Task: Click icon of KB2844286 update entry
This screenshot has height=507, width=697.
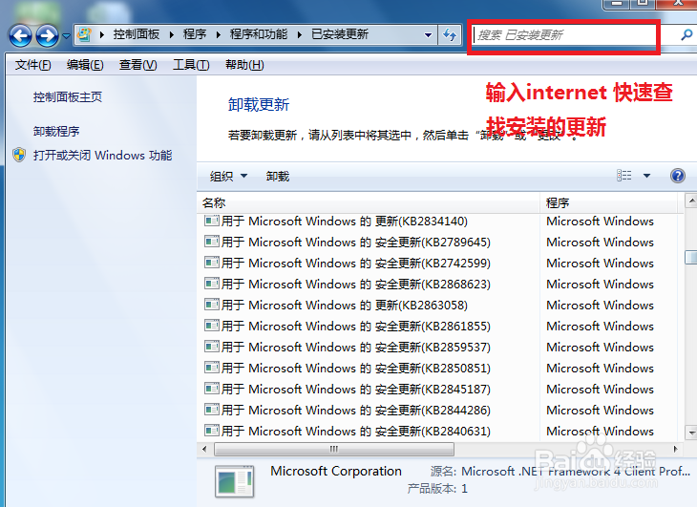Action: (x=212, y=410)
